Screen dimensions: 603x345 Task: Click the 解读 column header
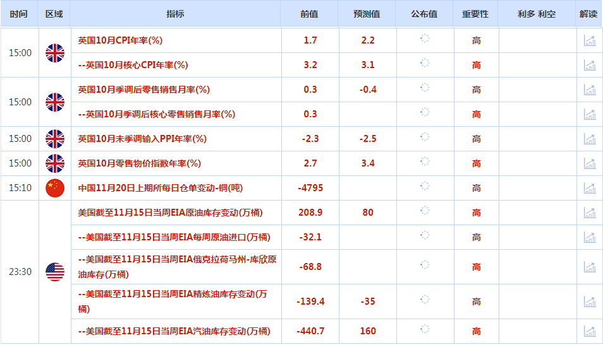point(588,14)
